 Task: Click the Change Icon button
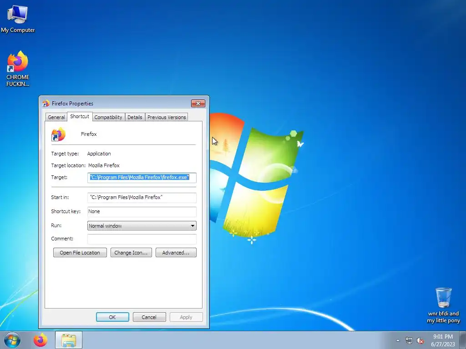click(x=131, y=253)
